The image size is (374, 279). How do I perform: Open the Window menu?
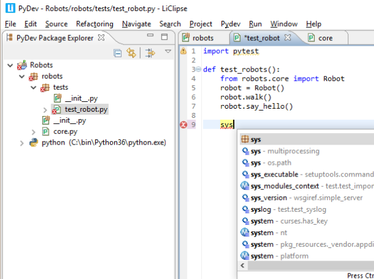(284, 24)
